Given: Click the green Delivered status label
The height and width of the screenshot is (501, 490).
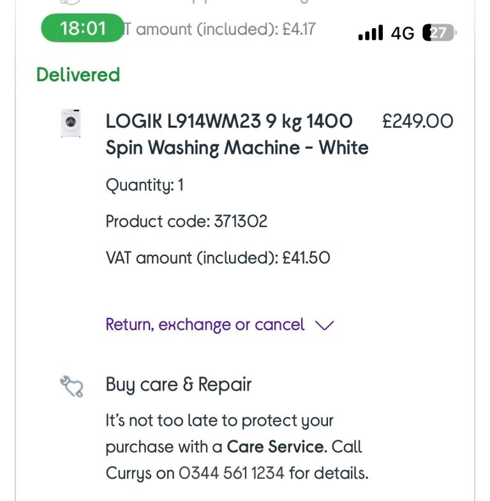Looking at the screenshot, I should click(78, 75).
